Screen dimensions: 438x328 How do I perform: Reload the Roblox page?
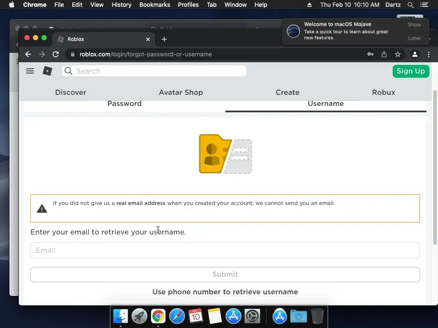click(x=56, y=54)
